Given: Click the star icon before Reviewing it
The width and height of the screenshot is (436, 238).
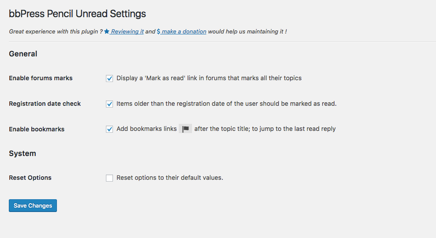Looking at the screenshot, I should click(x=107, y=32).
